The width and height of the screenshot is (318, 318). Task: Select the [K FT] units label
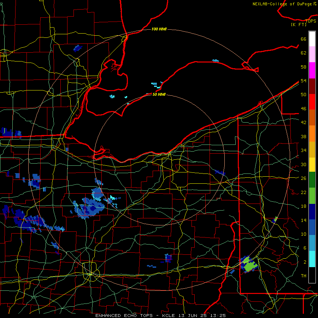[299, 24]
